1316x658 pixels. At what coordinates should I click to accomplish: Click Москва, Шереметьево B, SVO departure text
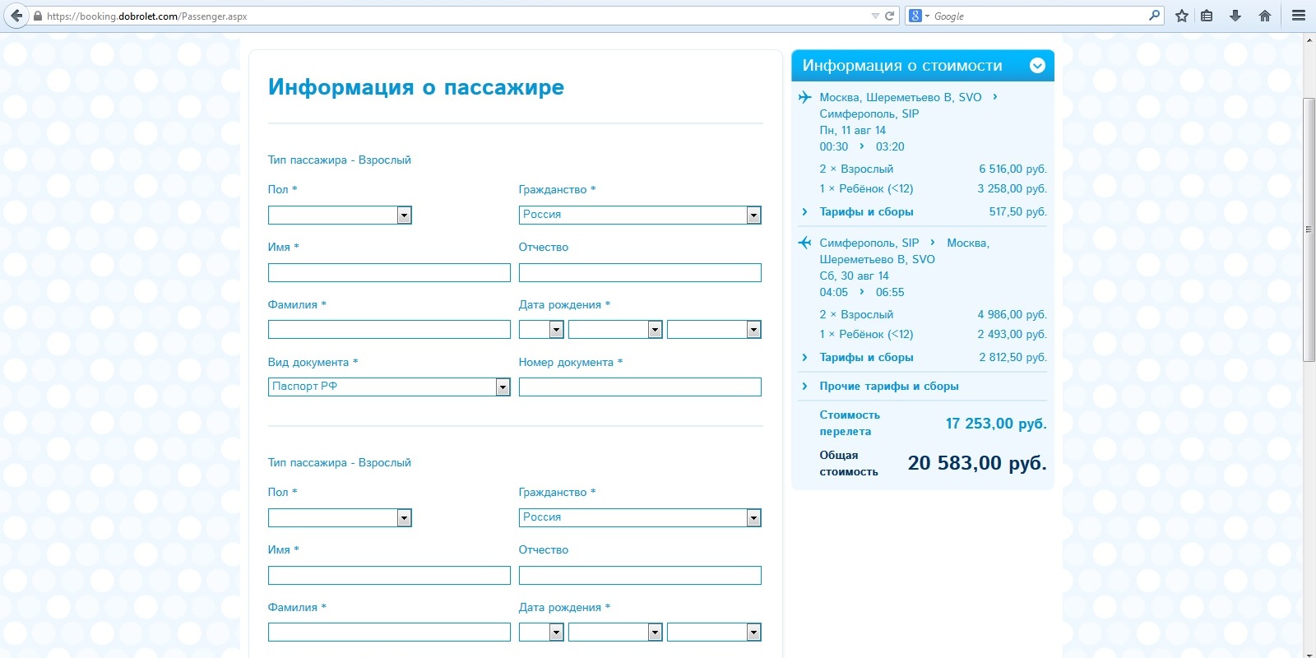point(901,97)
